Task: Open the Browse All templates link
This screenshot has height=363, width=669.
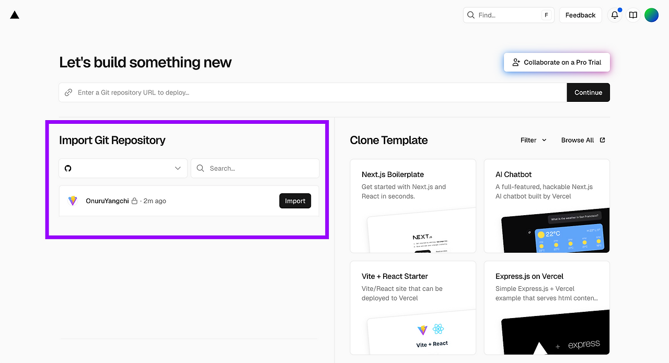Action: click(583, 140)
